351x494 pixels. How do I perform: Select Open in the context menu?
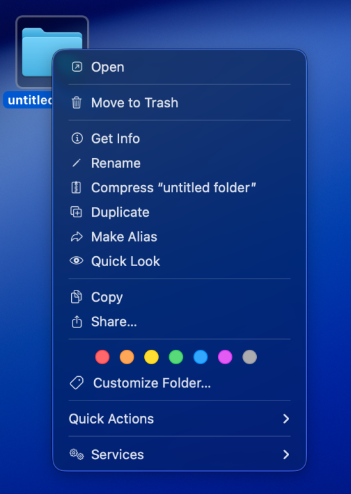tap(180, 67)
